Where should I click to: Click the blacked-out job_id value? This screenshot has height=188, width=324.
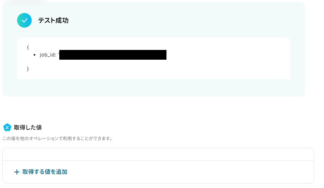[113, 55]
